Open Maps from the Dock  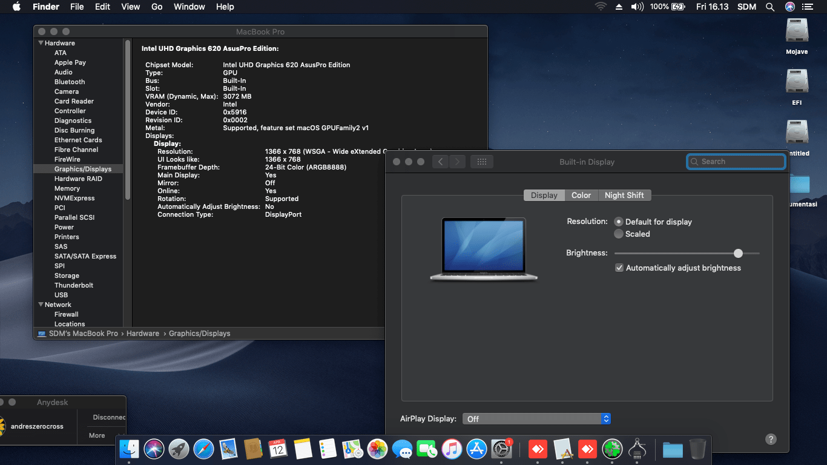(x=352, y=449)
